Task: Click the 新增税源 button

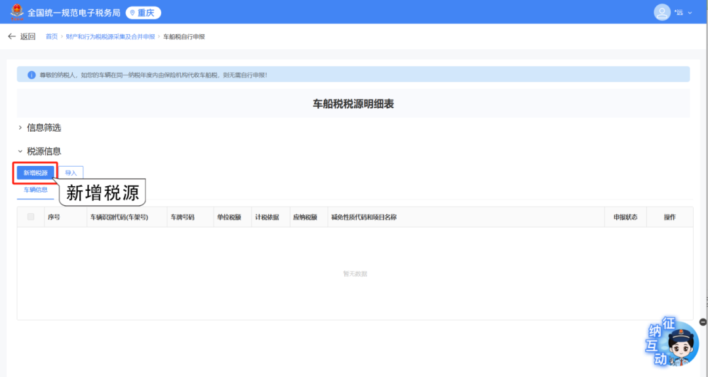Action: click(35, 173)
